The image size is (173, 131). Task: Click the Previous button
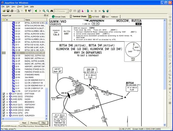34,123
